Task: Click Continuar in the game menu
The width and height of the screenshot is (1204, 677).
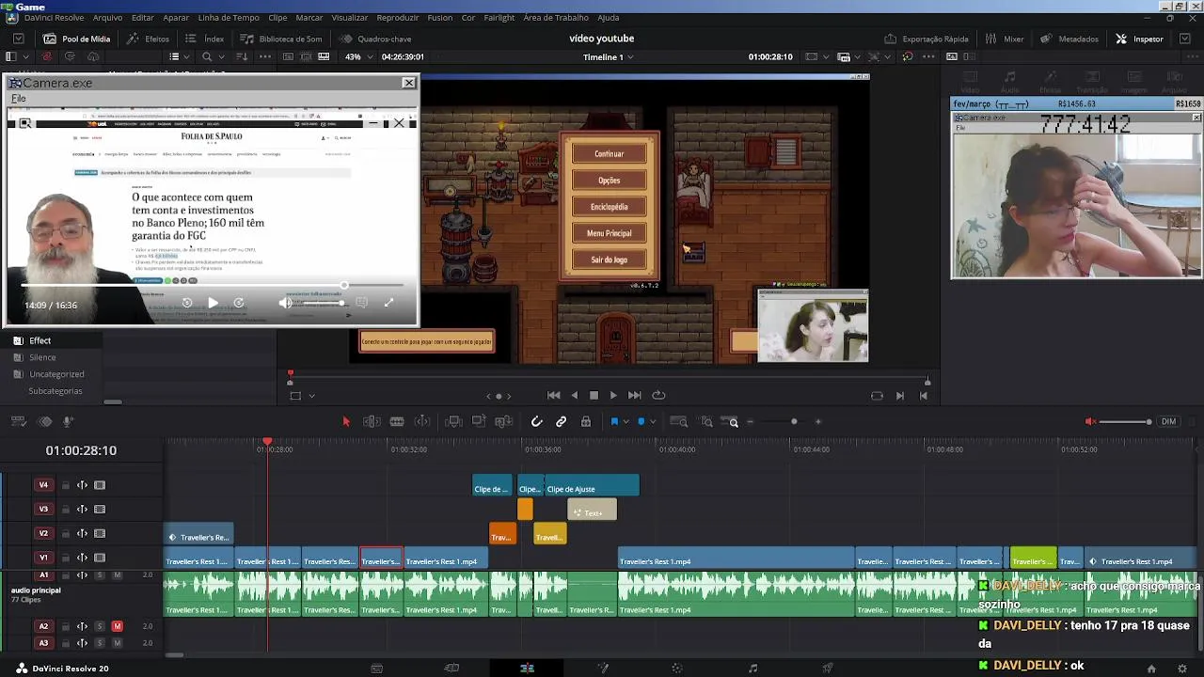Action: point(609,154)
